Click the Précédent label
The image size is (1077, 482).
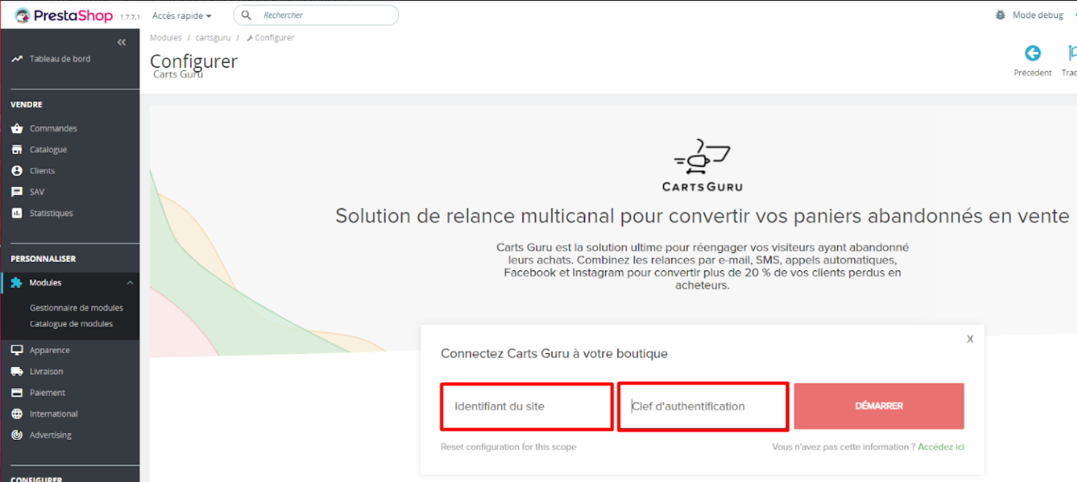point(1032,73)
